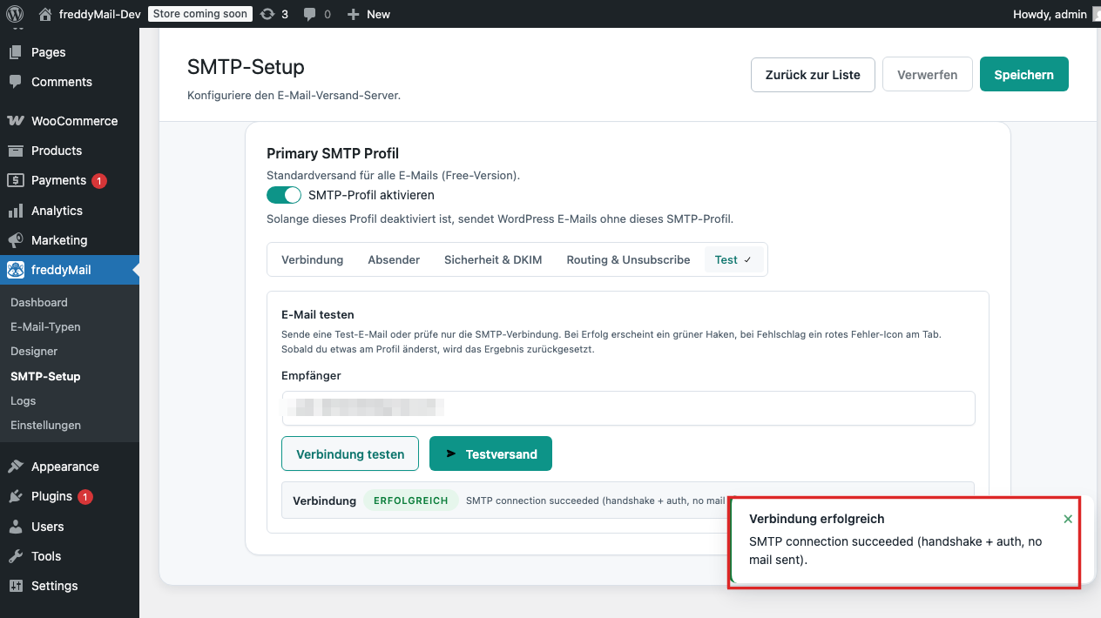Click the Marketing megaphone icon
The height and width of the screenshot is (618, 1101).
pyautogui.click(x=15, y=240)
